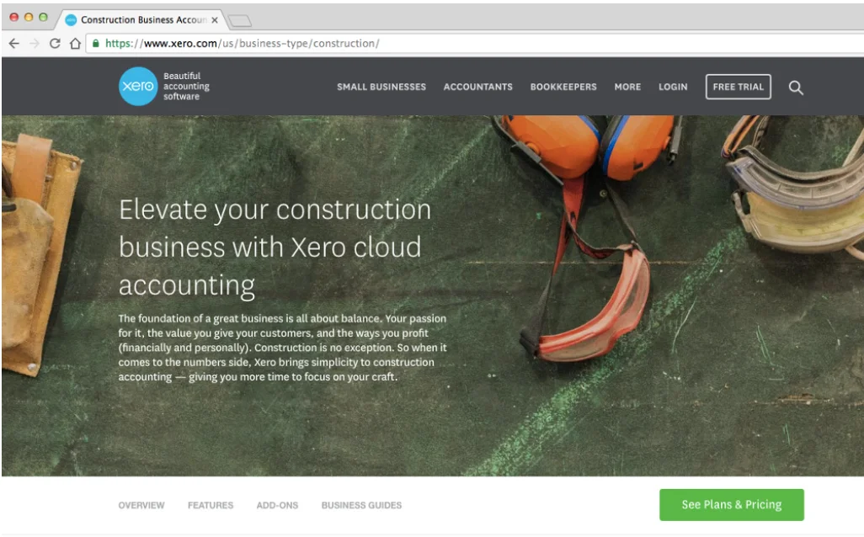This screenshot has height=537, width=864.
Task: Go back with the browser back arrow
Action: click(14, 44)
